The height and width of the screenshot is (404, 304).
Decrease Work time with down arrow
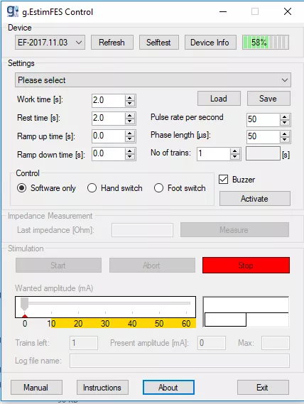[130, 104]
